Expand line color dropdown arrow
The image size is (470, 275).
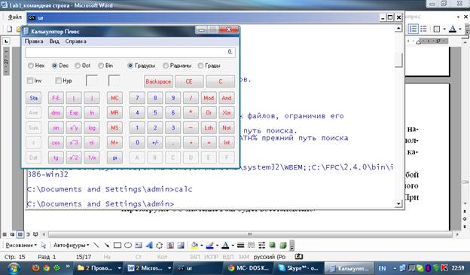217,246
